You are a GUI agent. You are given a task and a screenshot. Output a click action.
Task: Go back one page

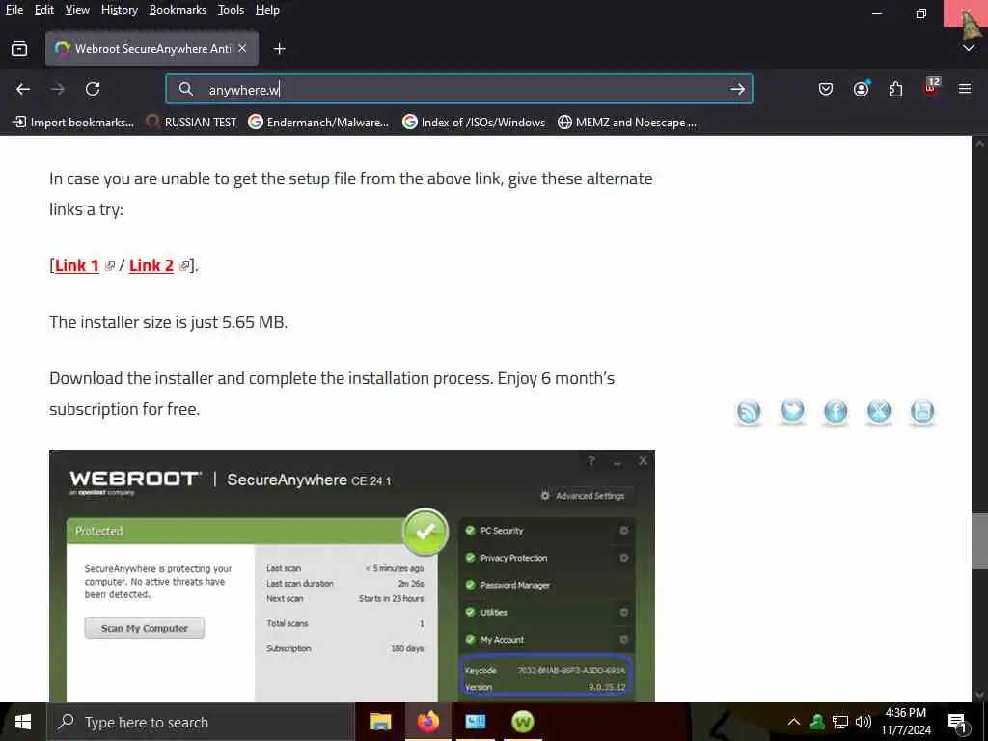(23, 89)
